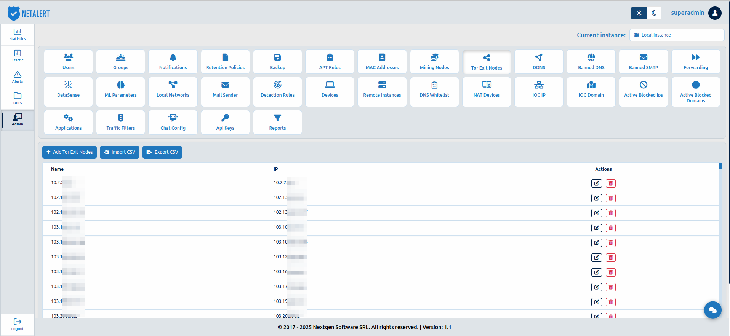Click Add Tor Exit Nodes button

[x=69, y=152]
